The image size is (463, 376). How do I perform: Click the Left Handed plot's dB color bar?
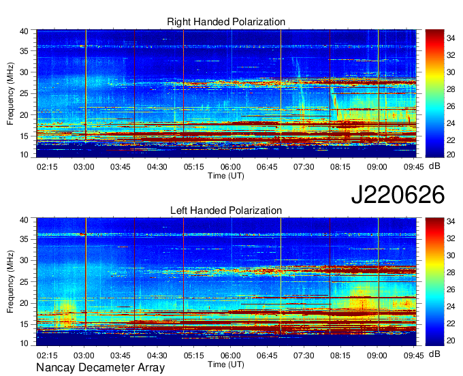tap(434, 282)
